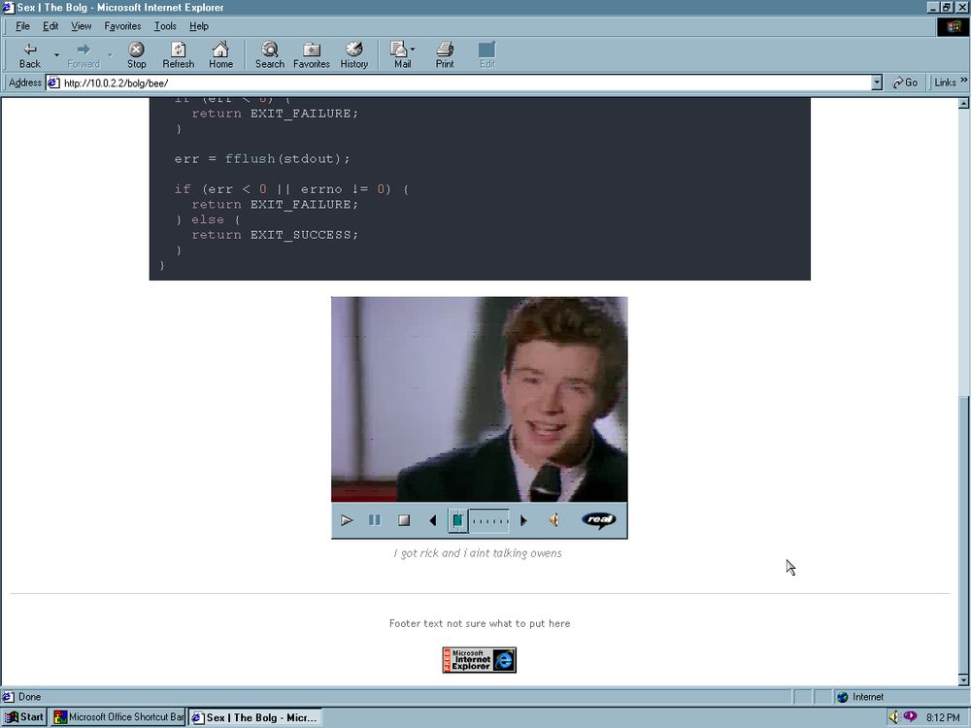This screenshot has height=728, width=971.
Task: Fast forward using the RealPlayer right arrow
Action: pyautogui.click(x=523, y=520)
